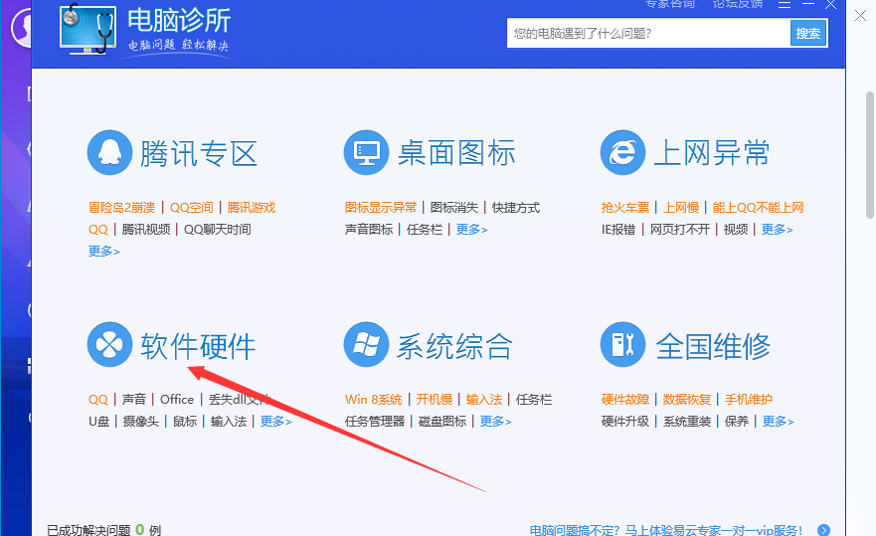Click the 冒险岛2崩溃 link
The width and height of the screenshot is (876, 536).
[121, 208]
